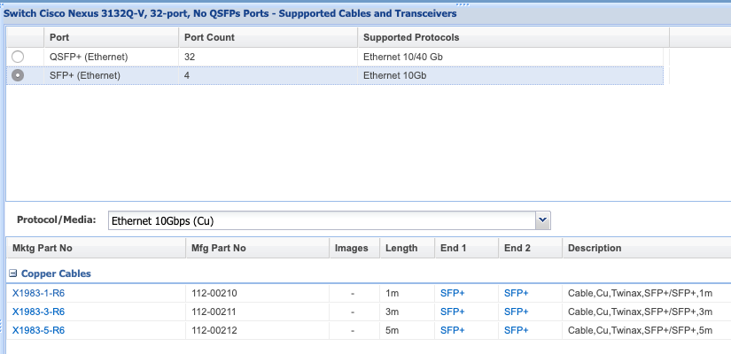
Task: Open the X1983-1-R6 part link
Action: (38, 292)
